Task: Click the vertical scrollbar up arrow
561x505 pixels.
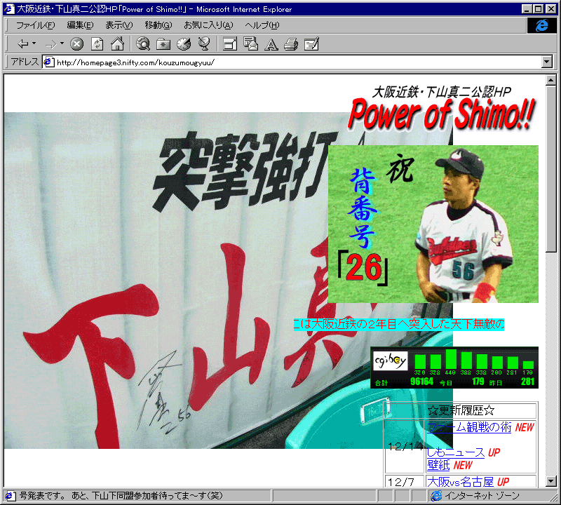Action: pos(551,81)
